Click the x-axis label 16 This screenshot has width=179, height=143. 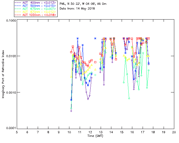[132, 132]
